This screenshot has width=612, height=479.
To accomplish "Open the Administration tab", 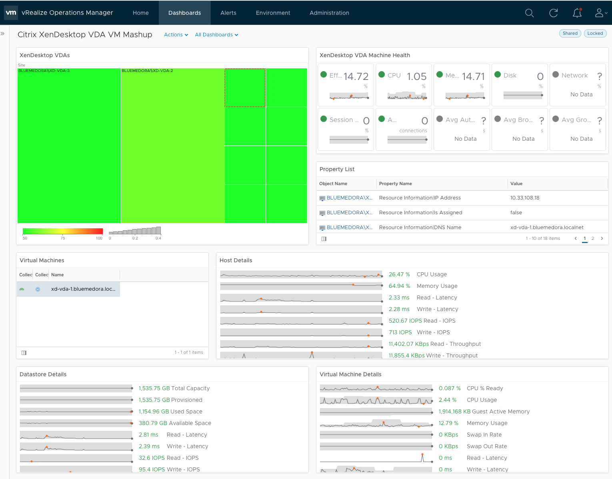I will [x=329, y=13].
